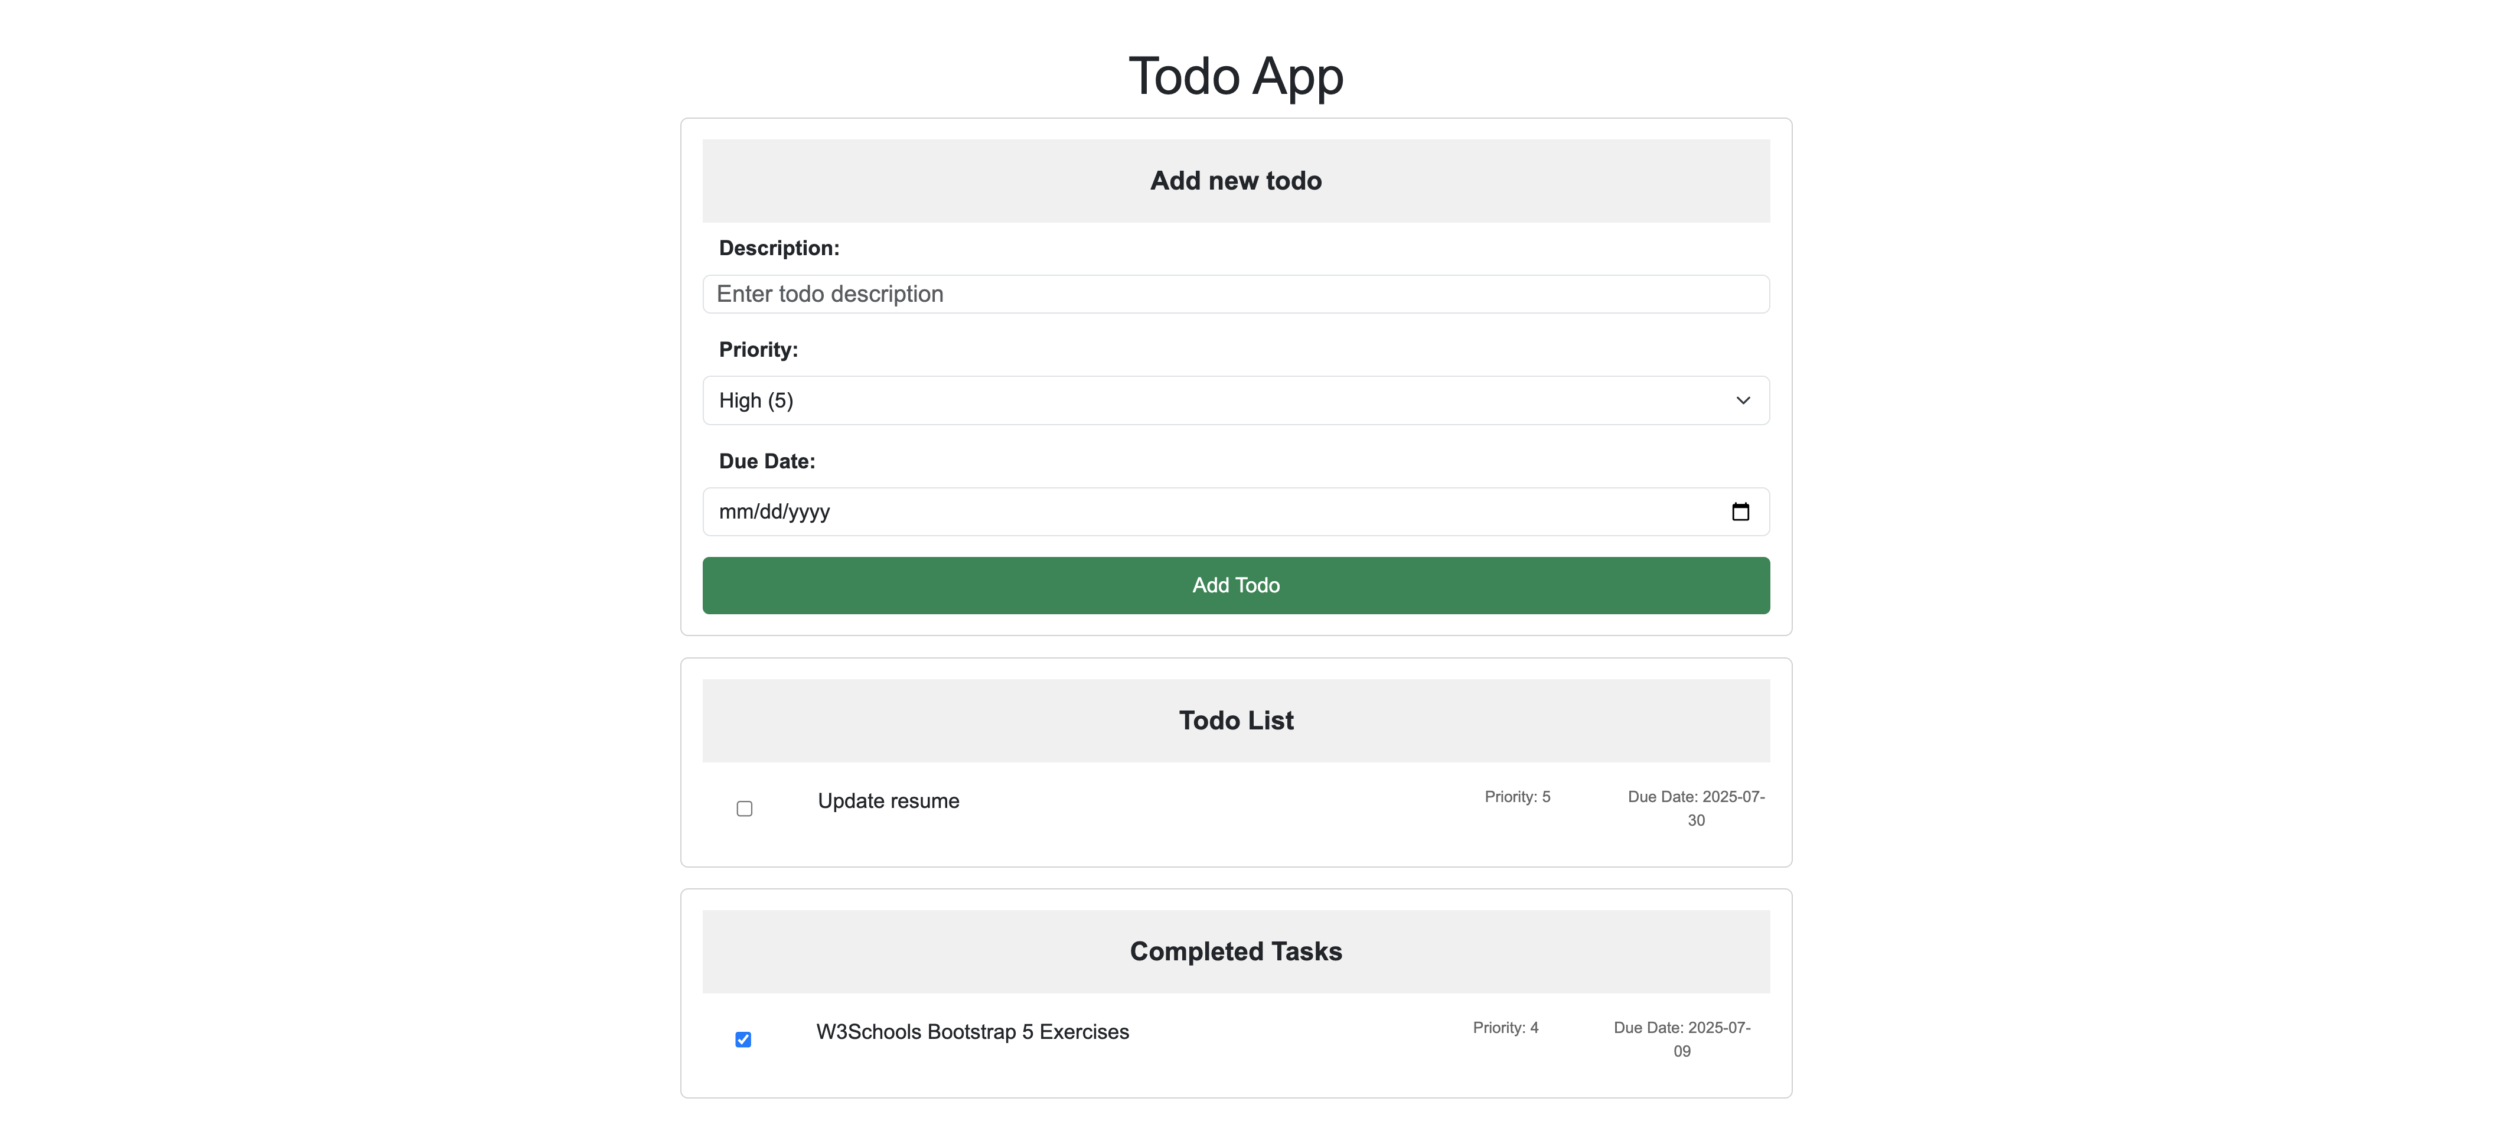Image resolution: width=2518 pixels, height=1134 pixels.
Task: Click Due Date 2025-07-30 label
Action: pos(1696,807)
